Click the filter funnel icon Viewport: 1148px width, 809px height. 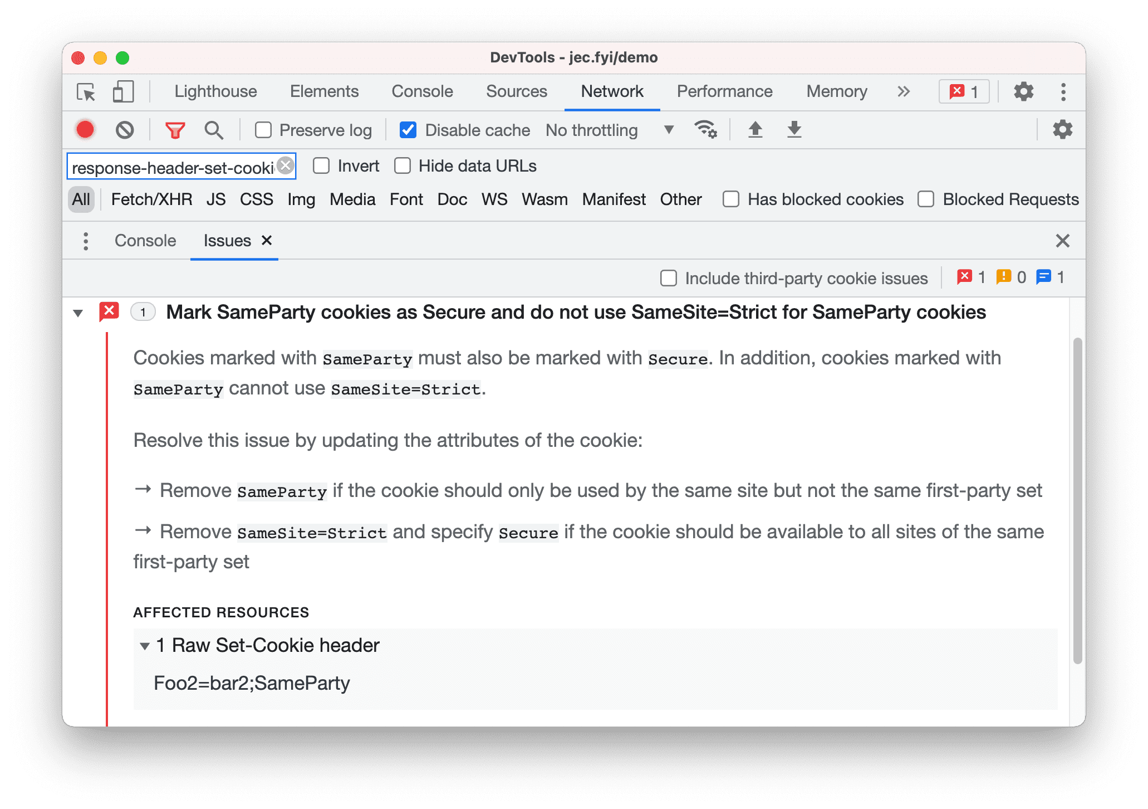(x=175, y=130)
